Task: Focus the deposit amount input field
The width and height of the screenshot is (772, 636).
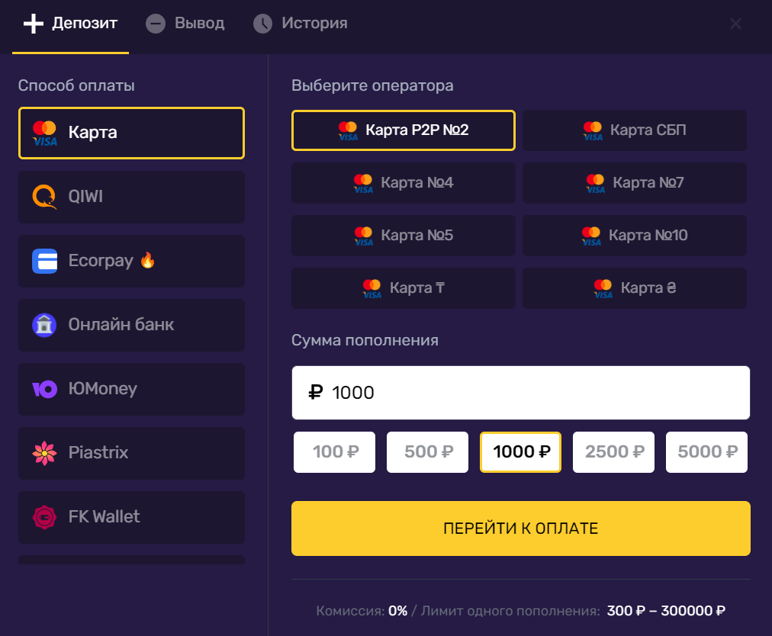Action: 521,392
